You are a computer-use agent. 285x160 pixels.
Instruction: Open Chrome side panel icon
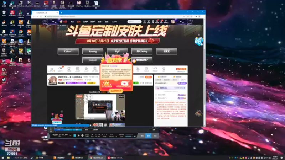tap(196, 16)
